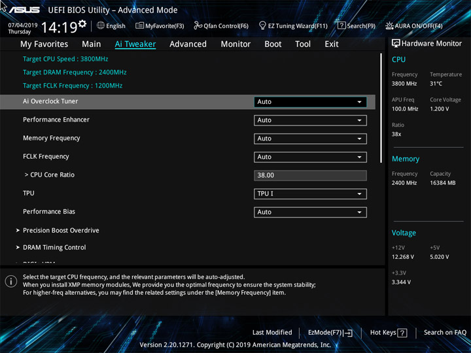Switch to My Favorites tab
Screen dimensions: 471x353
(x=44, y=44)
